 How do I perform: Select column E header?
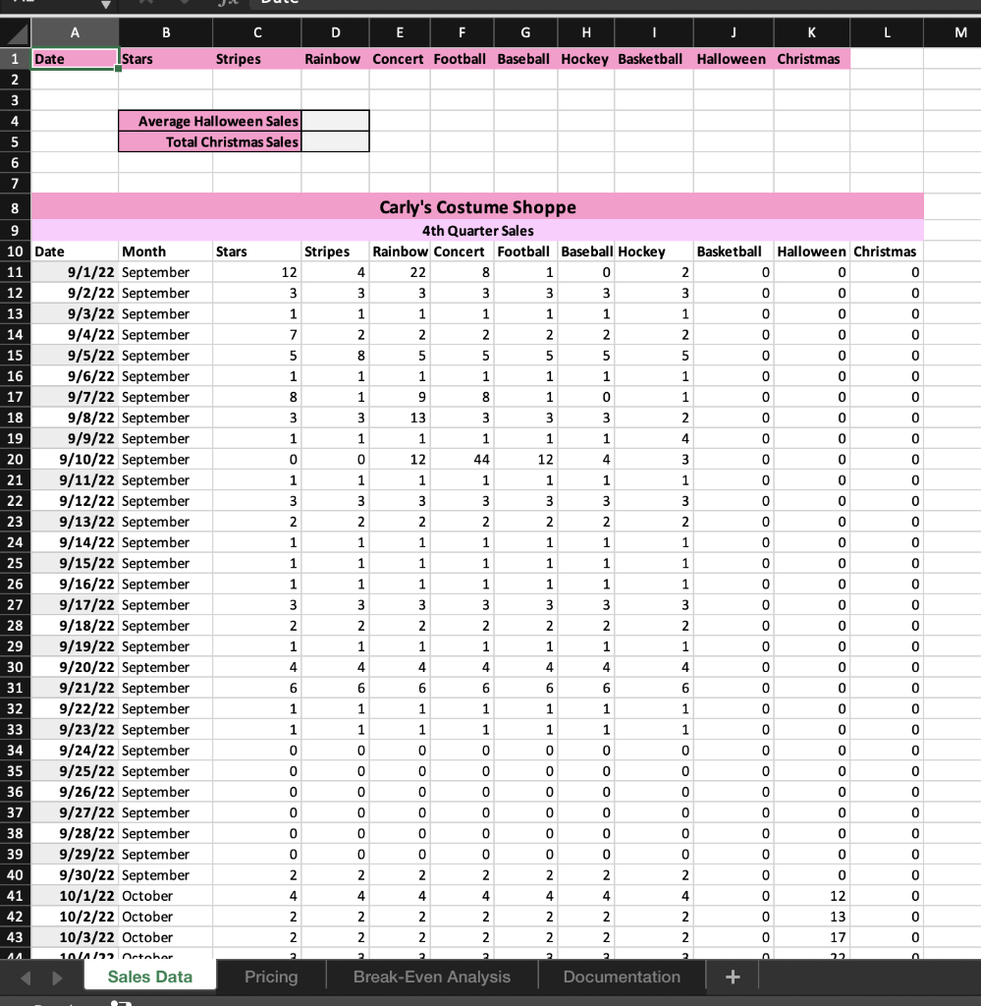[x=400, y=32]
